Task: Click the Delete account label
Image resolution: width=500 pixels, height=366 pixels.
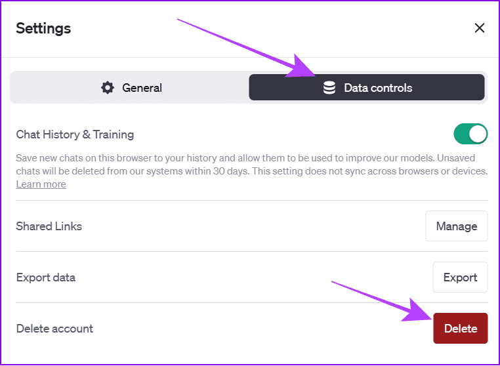Action: [54, 329]
